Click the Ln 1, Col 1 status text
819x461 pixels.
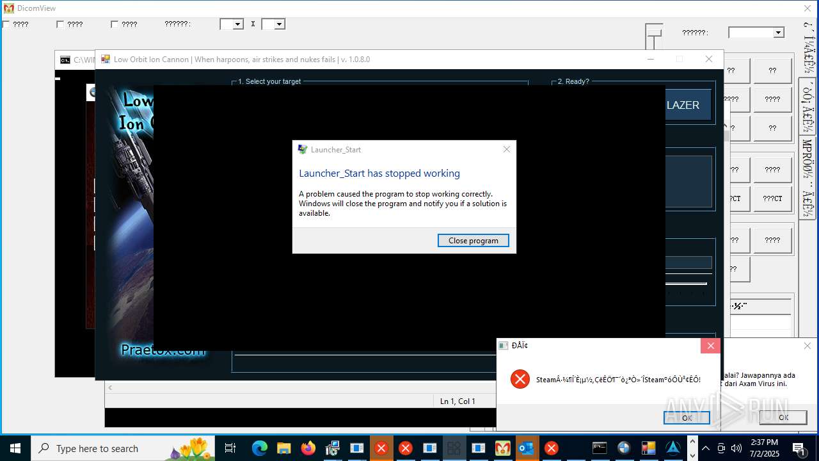tap(457, 401)
